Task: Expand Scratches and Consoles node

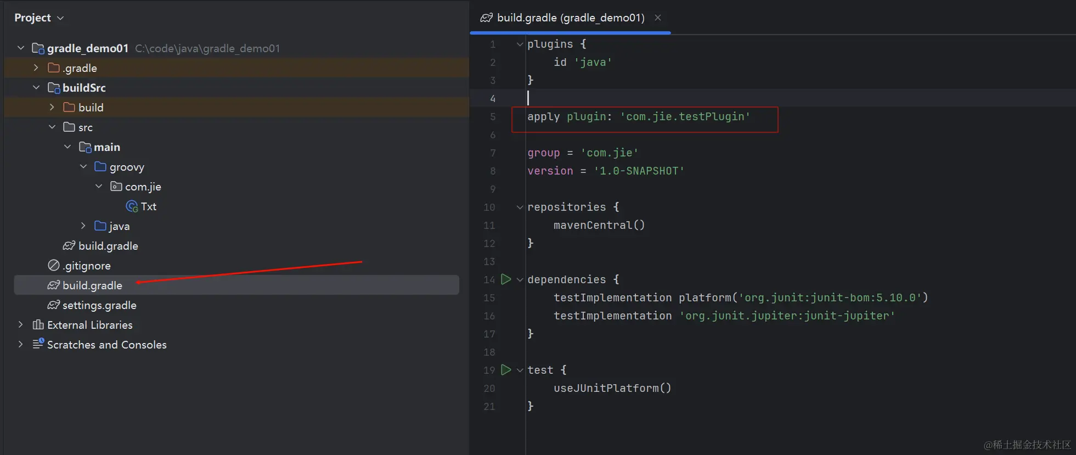Action: [x=21, y=345]
